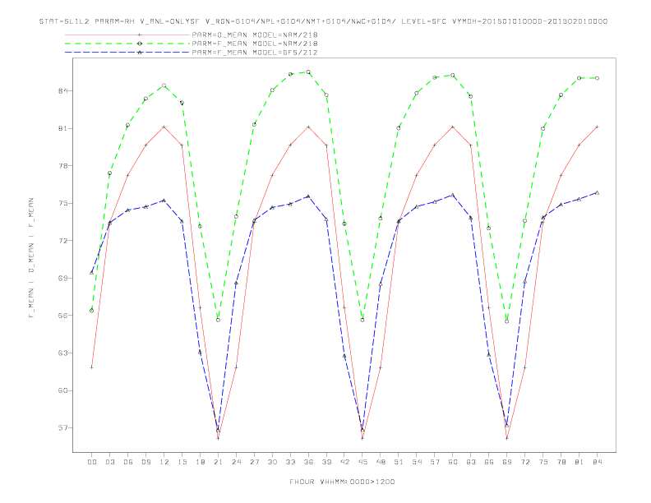
Task: Click x-axis tick label 84 at the right end
Action: (597, 462)
